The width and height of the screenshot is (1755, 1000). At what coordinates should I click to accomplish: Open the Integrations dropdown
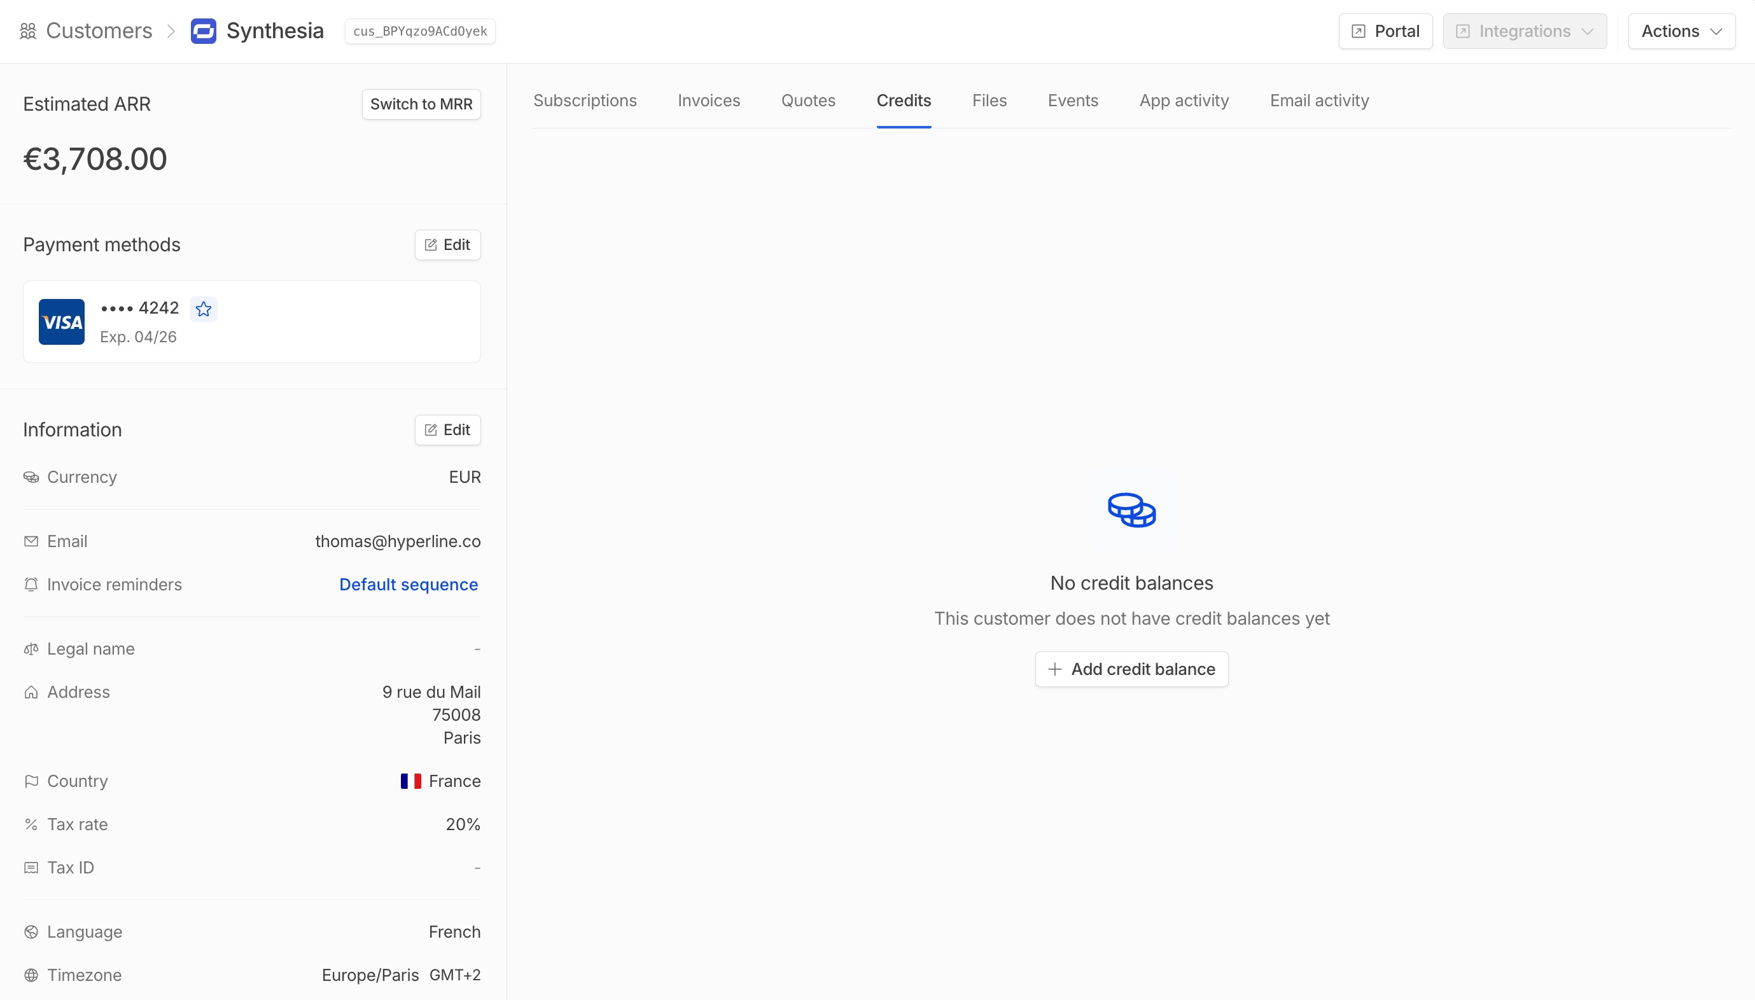pos(1524,31)
